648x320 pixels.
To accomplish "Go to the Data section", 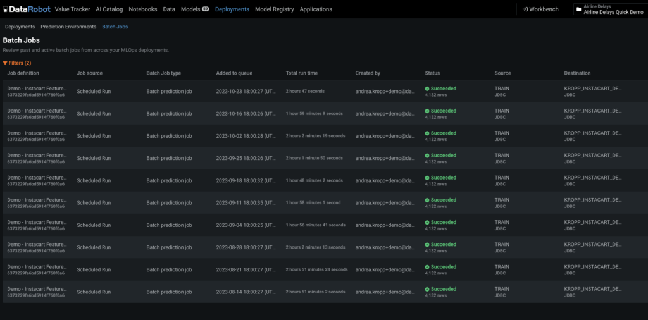I will pos(169,9).
